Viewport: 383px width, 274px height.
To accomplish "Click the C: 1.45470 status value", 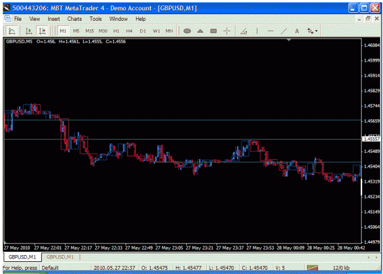I will tap(254, 268).
